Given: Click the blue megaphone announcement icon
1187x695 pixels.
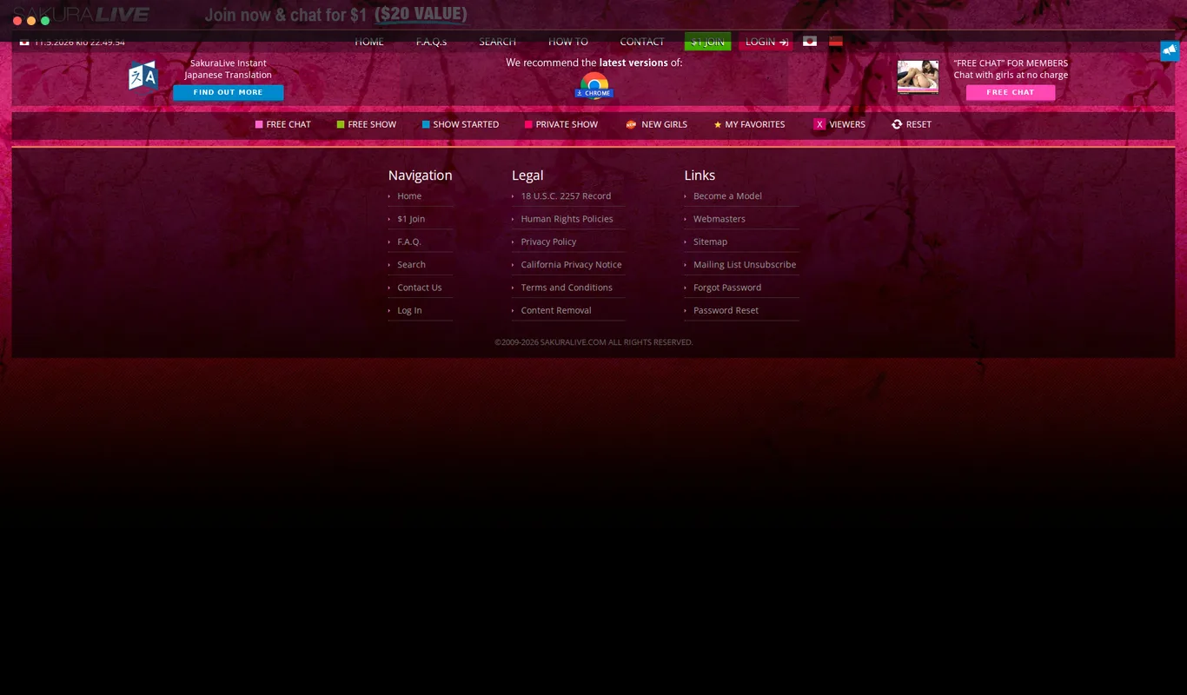Looking at the screenshot, I should 1170,50.
